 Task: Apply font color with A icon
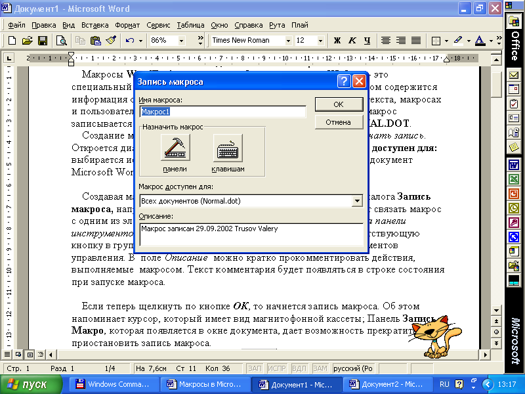pos(480,41)
